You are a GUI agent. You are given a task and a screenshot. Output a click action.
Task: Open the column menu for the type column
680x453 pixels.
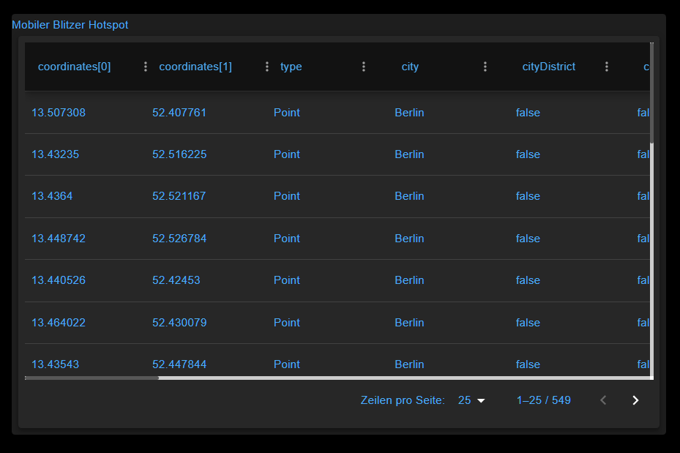pyautogui.click(x=364, y=66)
